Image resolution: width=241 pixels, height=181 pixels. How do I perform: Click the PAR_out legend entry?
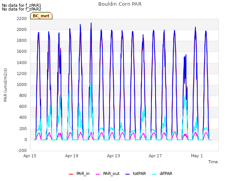(x=107, y=173)
